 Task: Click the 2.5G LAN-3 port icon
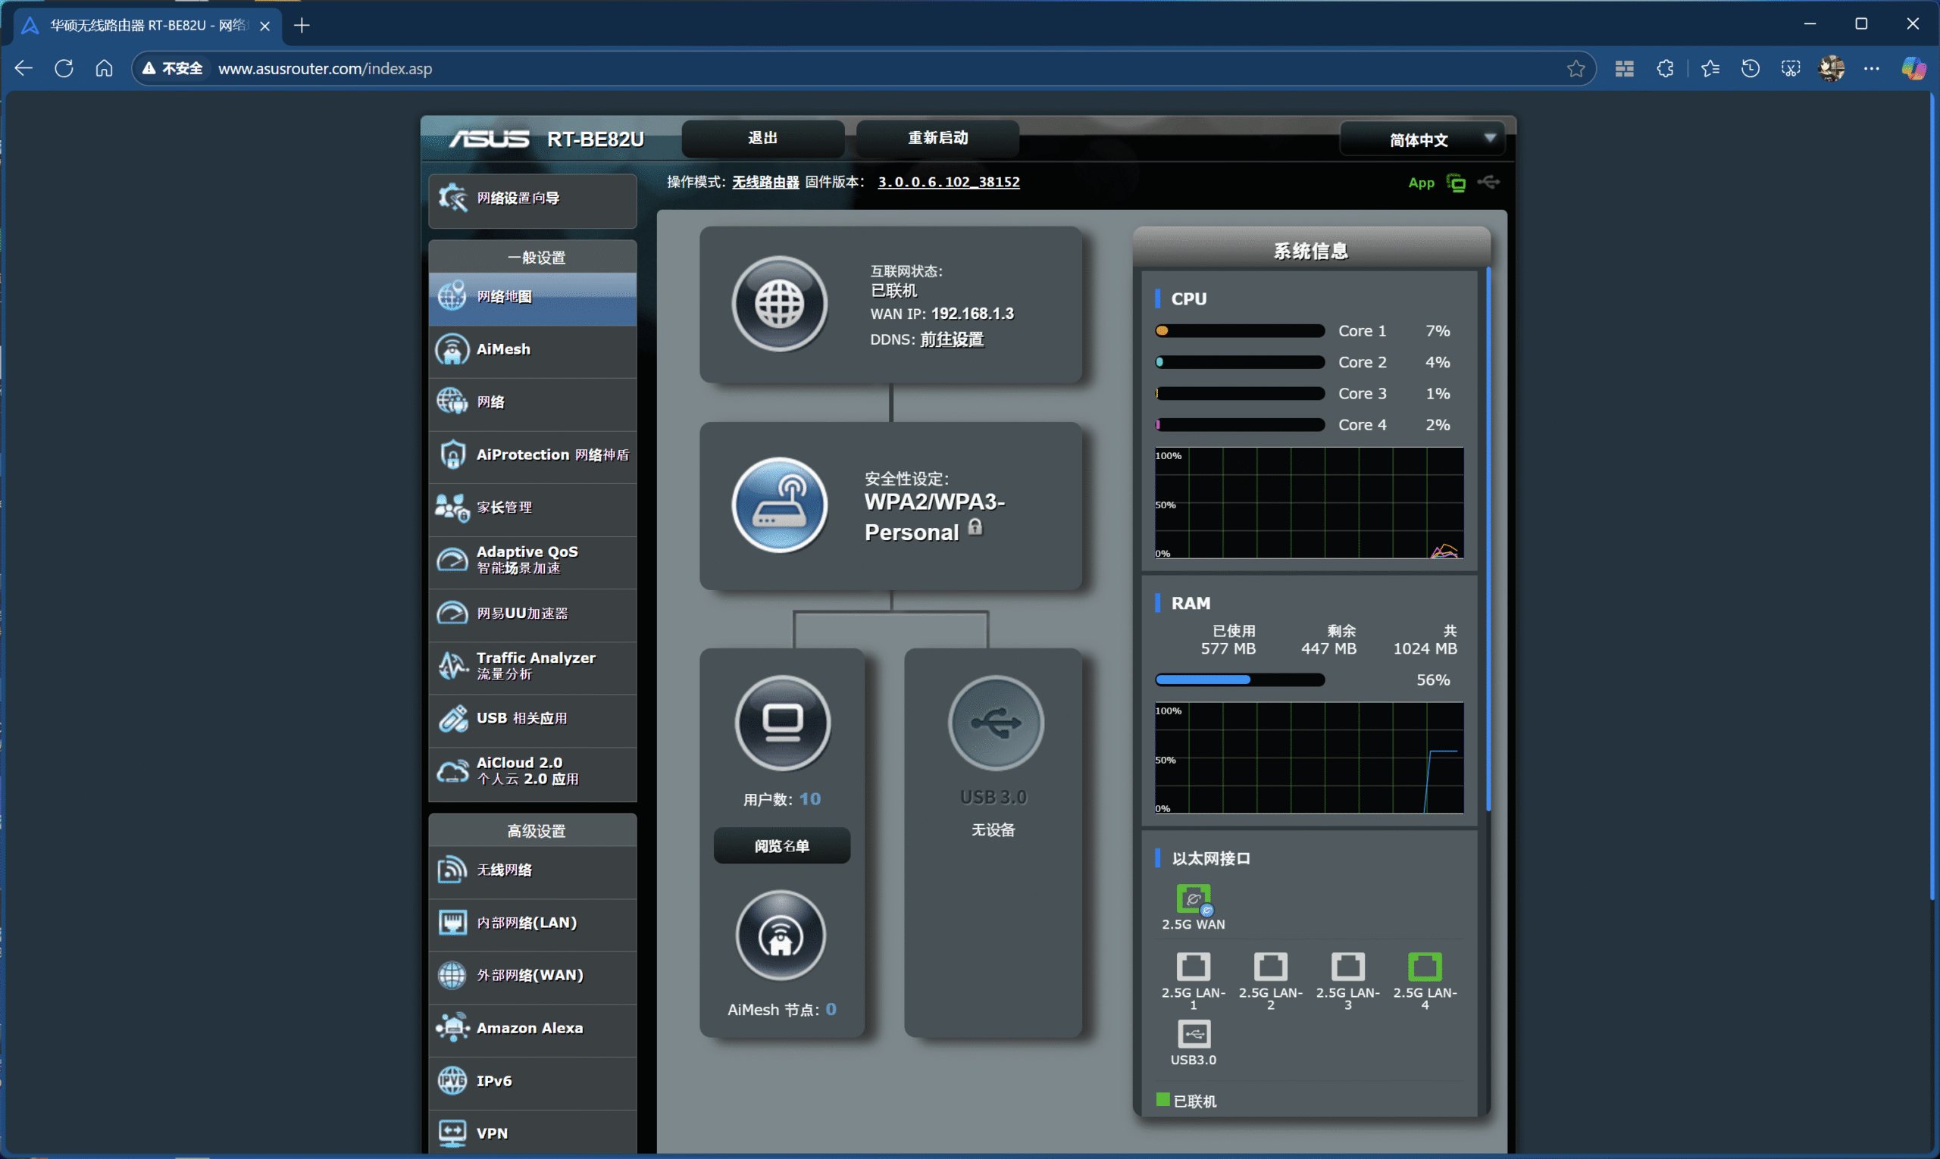pos(1347,966)
